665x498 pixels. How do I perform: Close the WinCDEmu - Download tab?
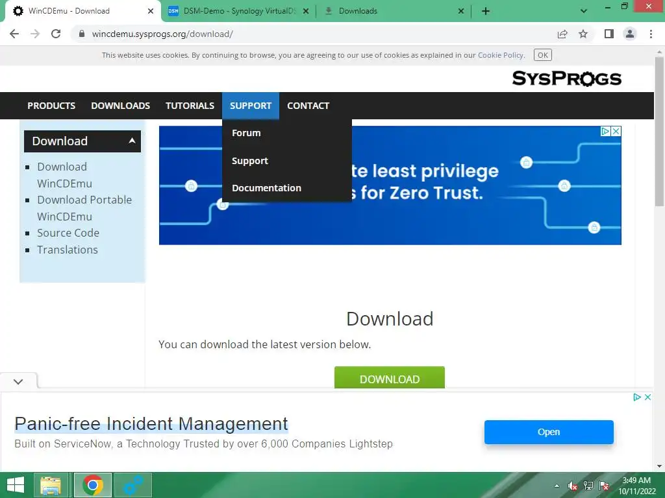coord(151,11)
